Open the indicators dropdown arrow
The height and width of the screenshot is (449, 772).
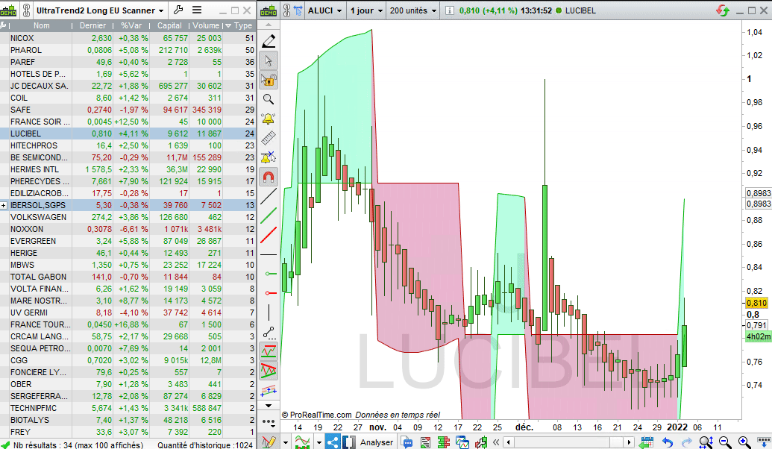coord(318,442)
